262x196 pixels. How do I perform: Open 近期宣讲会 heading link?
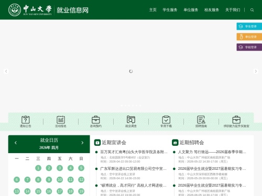(x=114, y=143)
